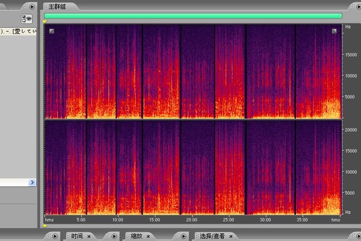Select the 愛してい file entry in left panel

click(19, 31)
